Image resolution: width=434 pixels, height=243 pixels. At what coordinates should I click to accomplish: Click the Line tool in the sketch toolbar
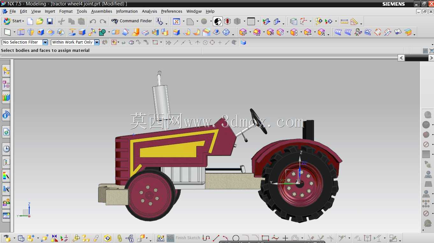pos(216,238)
